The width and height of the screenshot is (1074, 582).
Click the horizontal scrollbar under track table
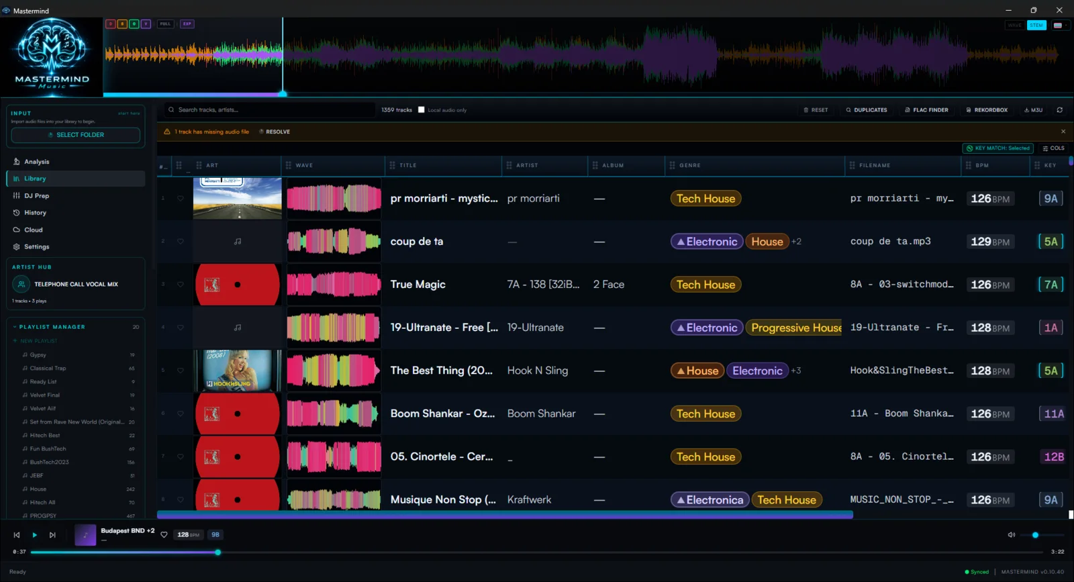(x=505, y=515)
